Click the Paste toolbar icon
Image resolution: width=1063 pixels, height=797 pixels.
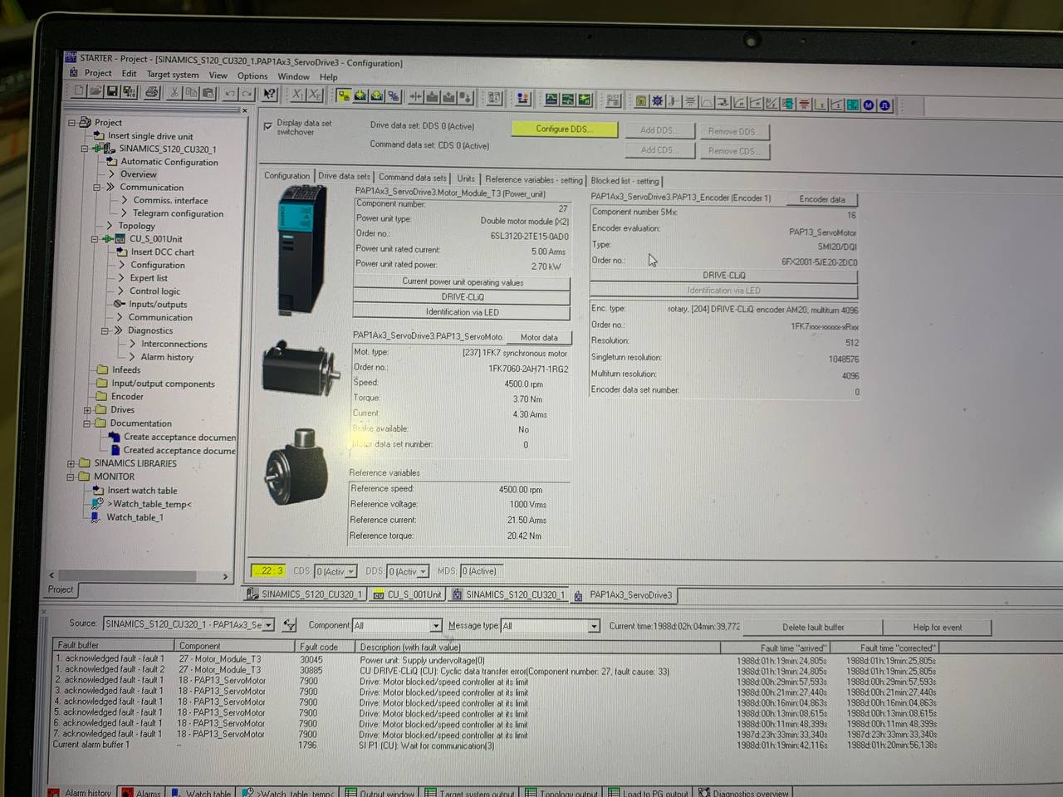(208, 94)
